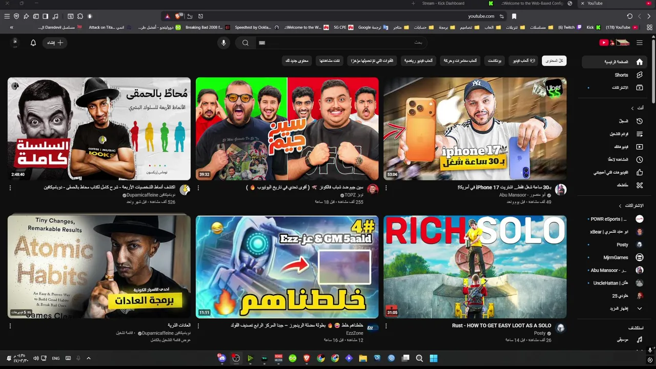656x369 pixels.
Task: Open more options for EzzZone video
Action: [198, 326]
